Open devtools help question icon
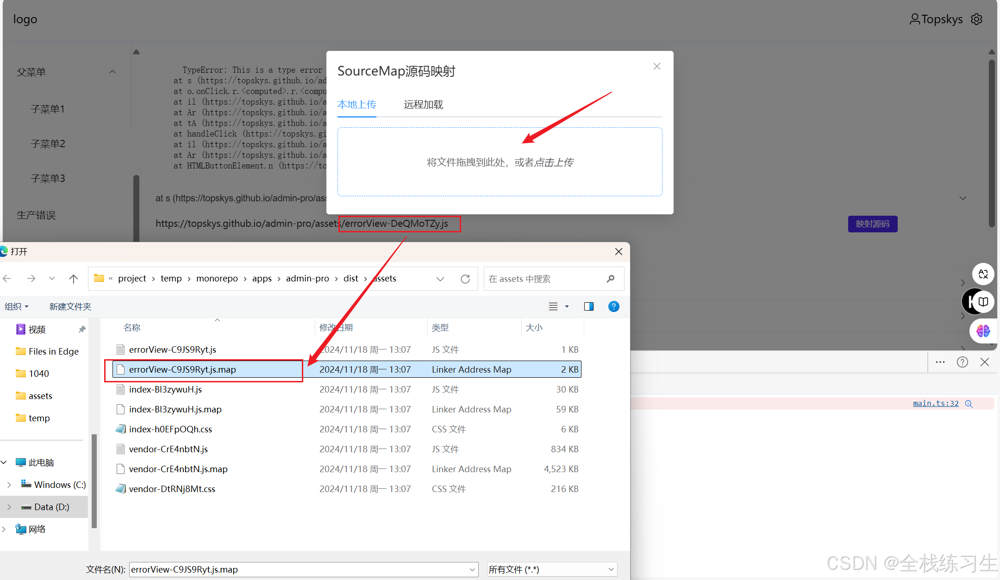1000x580 pixels. pos(962,362)
